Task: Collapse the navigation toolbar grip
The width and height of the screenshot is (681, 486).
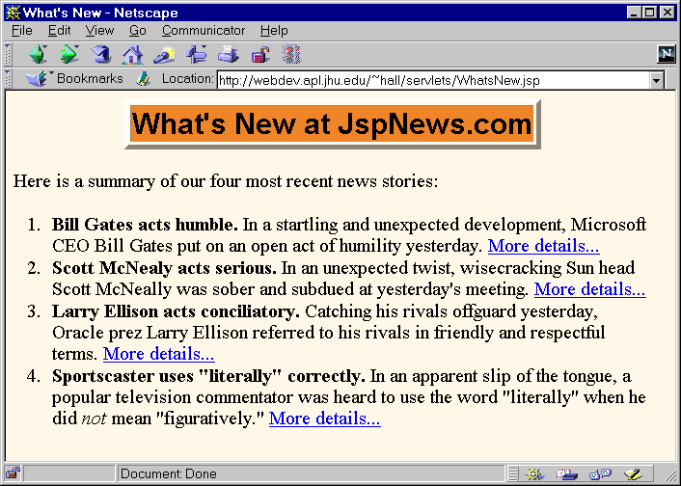Action: pos(8,54)
